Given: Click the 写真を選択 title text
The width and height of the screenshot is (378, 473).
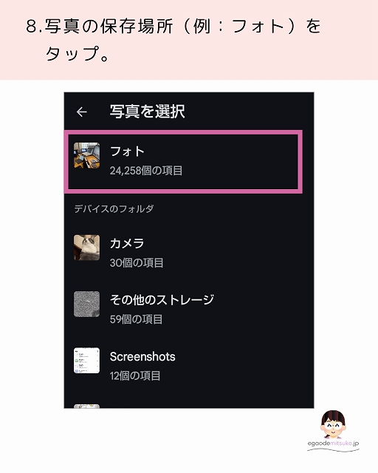Looking at the screenshot, I should click(147, 112).
